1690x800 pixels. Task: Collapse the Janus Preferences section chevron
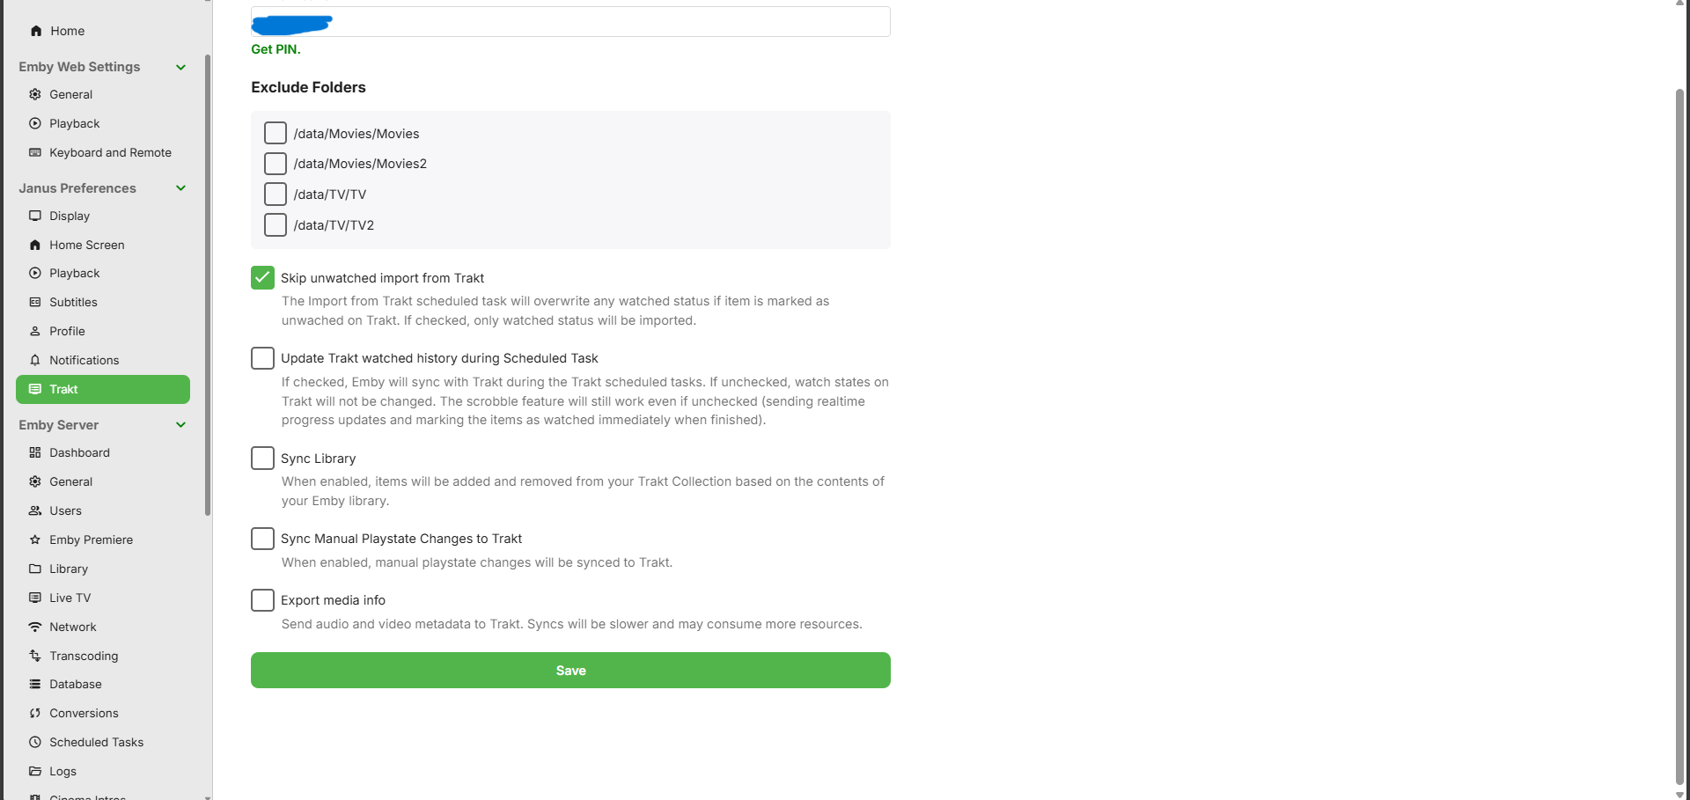180,187
